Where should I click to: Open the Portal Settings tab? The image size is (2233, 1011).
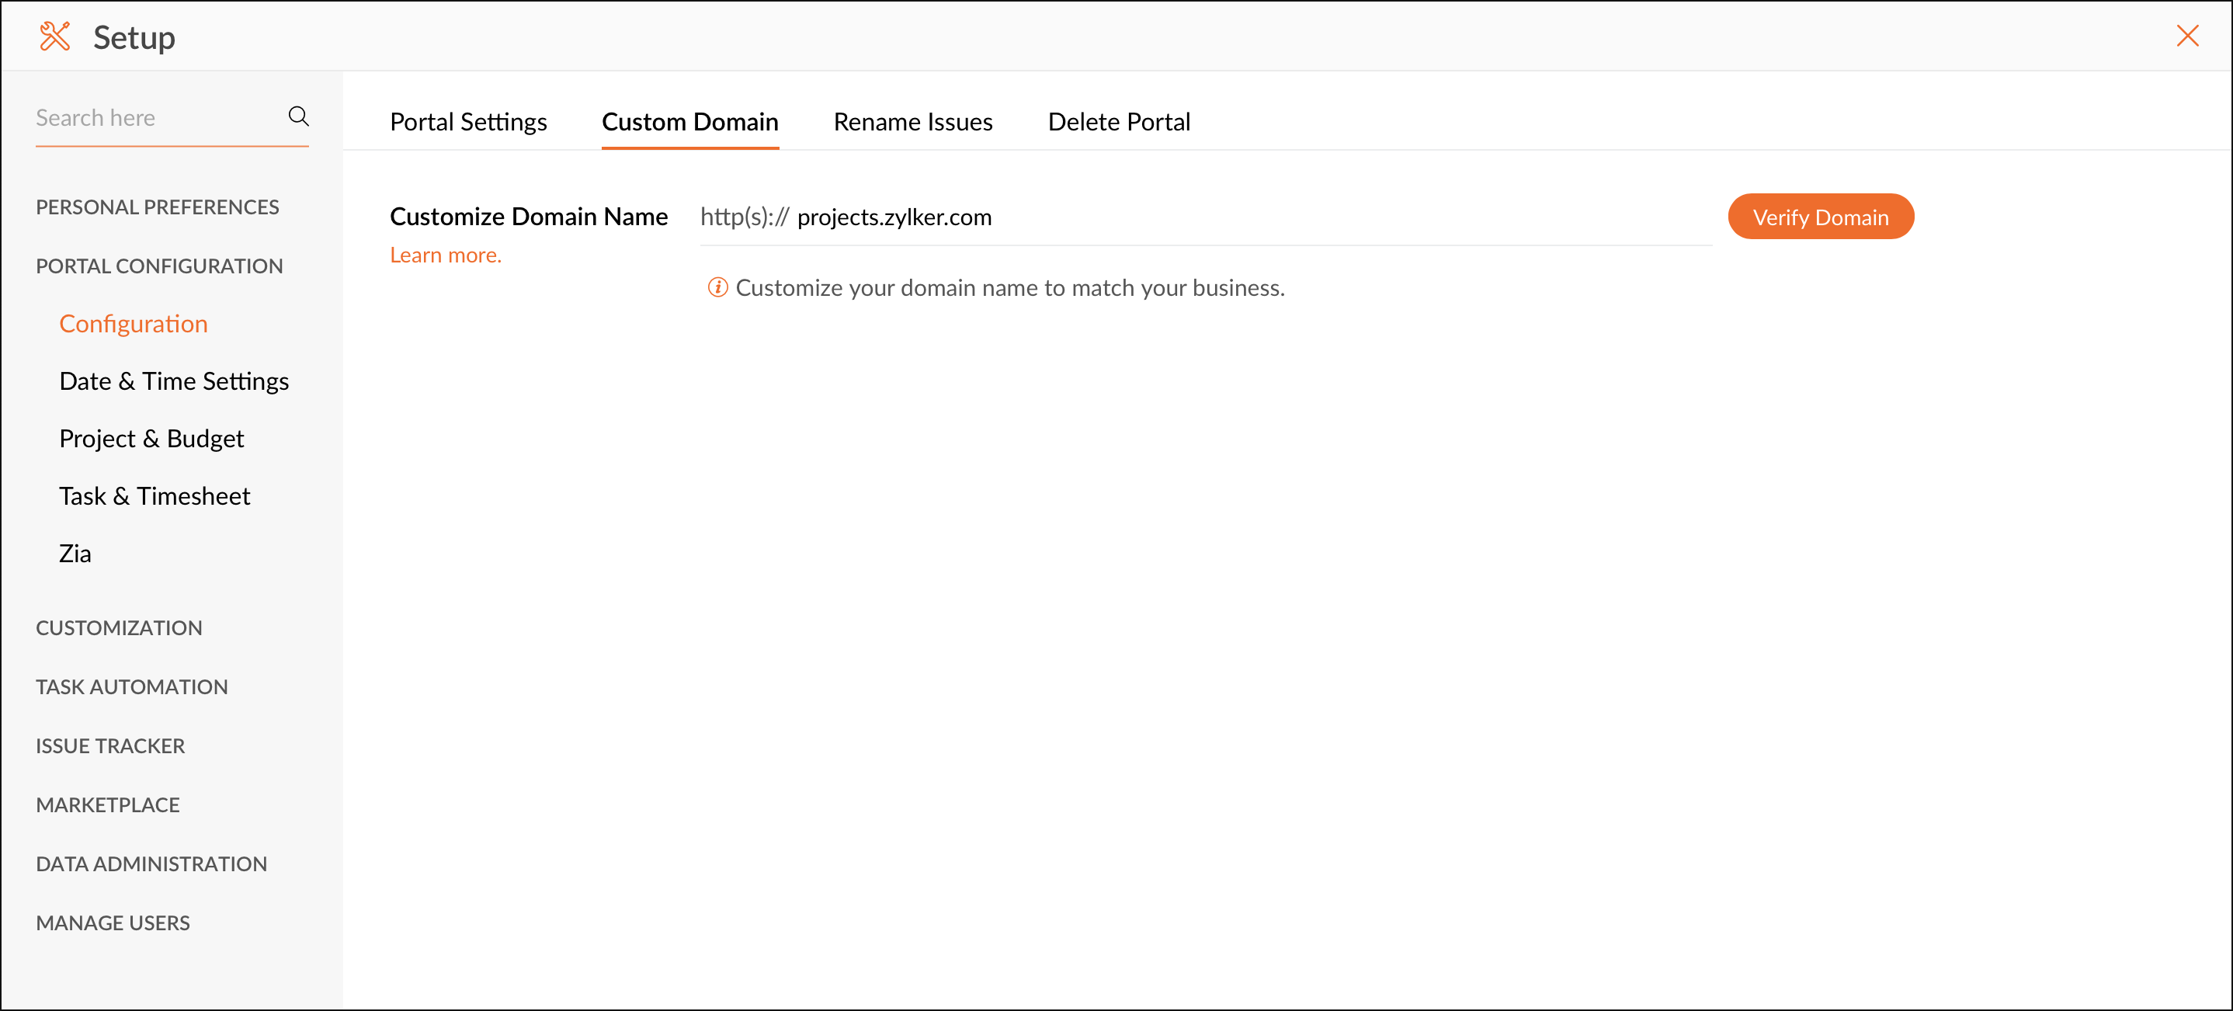468,122
